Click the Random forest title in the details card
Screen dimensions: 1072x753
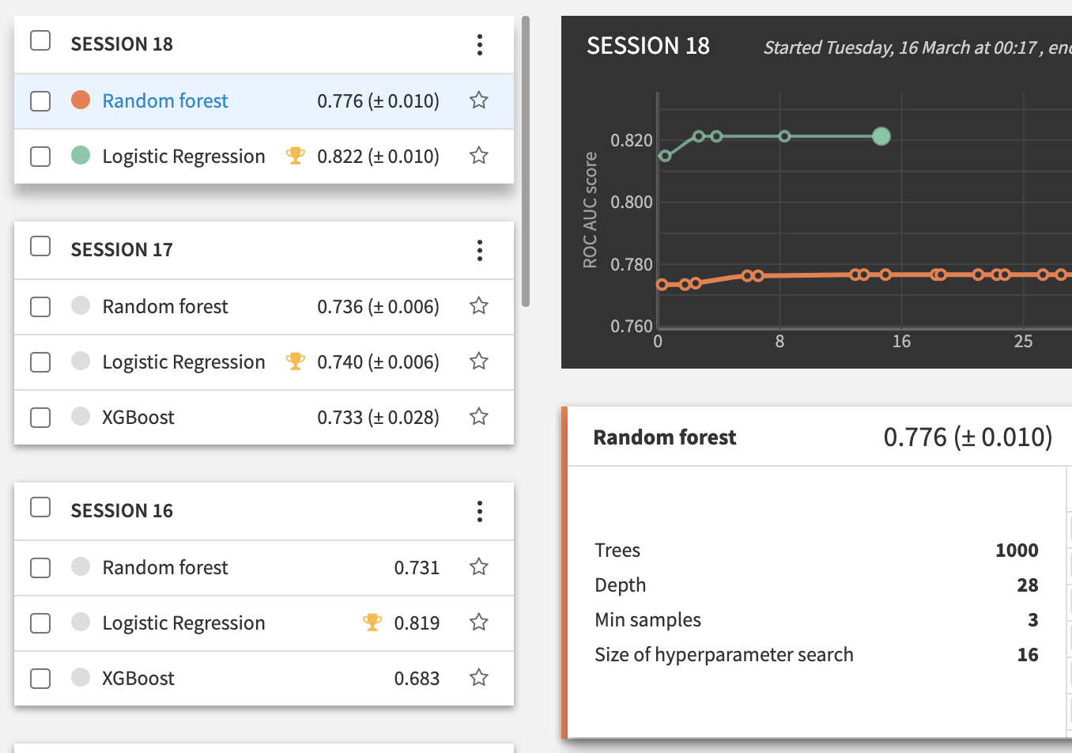(x=665, y=437)
